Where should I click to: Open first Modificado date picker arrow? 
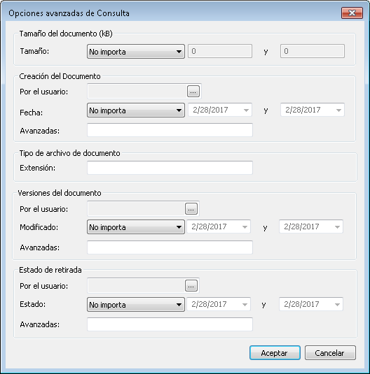coord(245,226)
